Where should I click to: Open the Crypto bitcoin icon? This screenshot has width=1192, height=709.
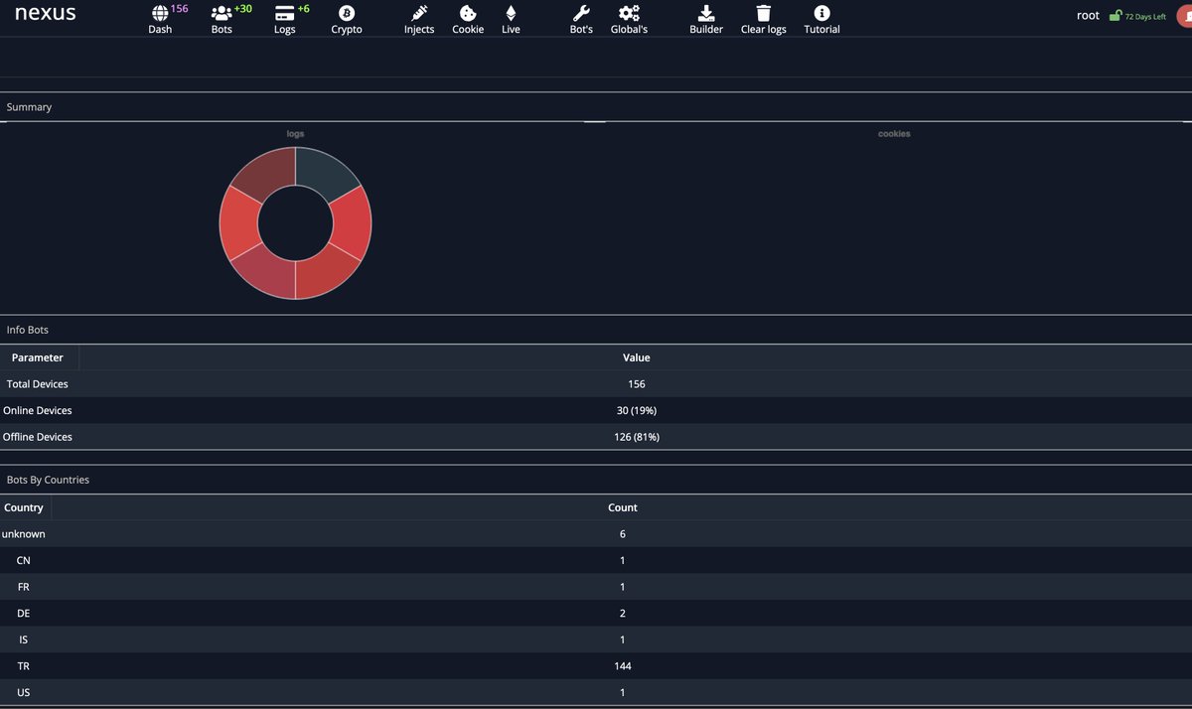pyautogui.click(x=347, y=13)
